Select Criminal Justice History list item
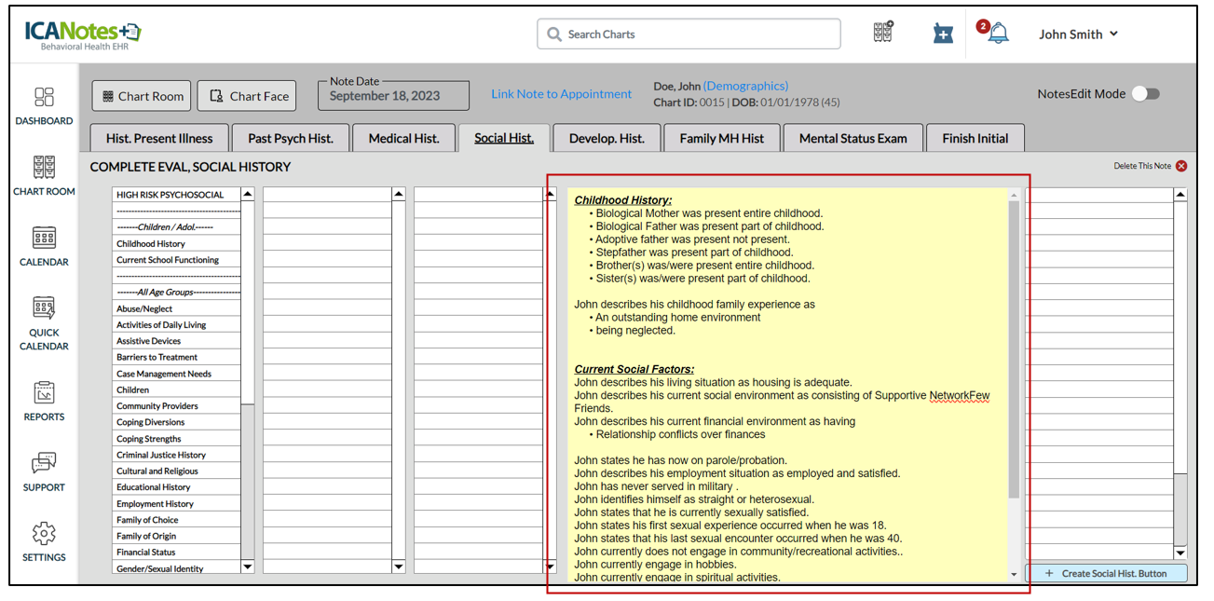The width and height of the screenshot is (1214, 601). tap(161, 455)
